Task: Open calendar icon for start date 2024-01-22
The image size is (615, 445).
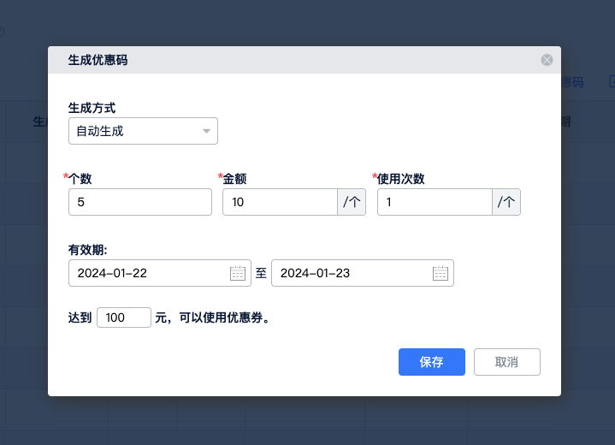Action: 238,273
